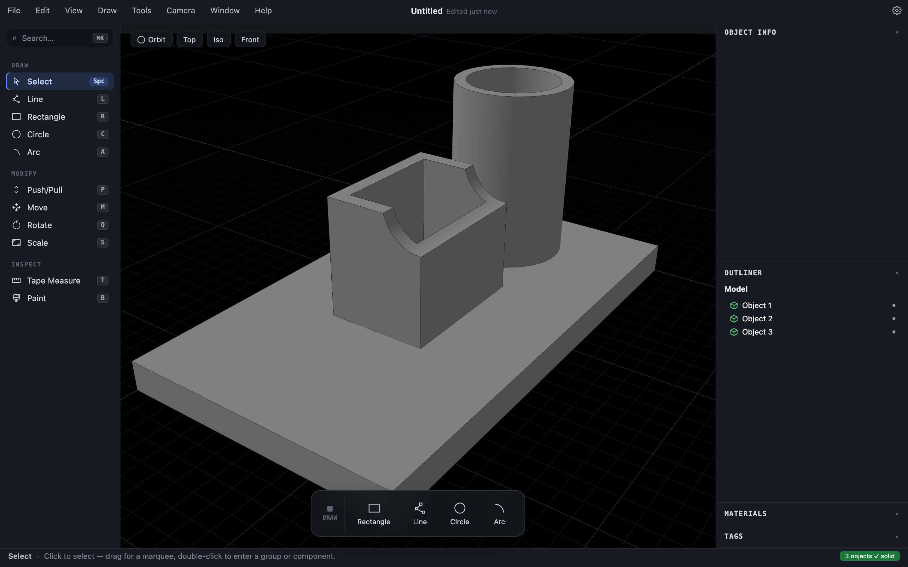
Task: Pick the Rotate tool in sidebar
Action: pyautogui.click(x=60, y=225)
